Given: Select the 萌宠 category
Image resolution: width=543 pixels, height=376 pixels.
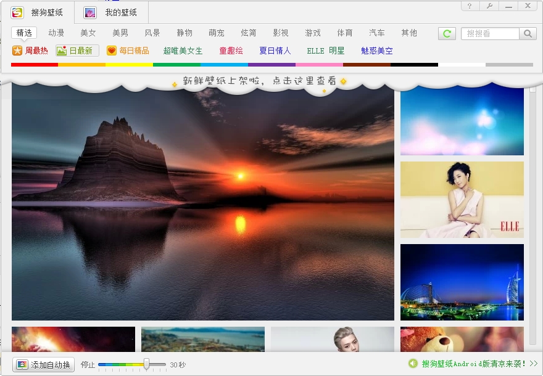Looking at the screenshot, I should (x=217, y=33).
